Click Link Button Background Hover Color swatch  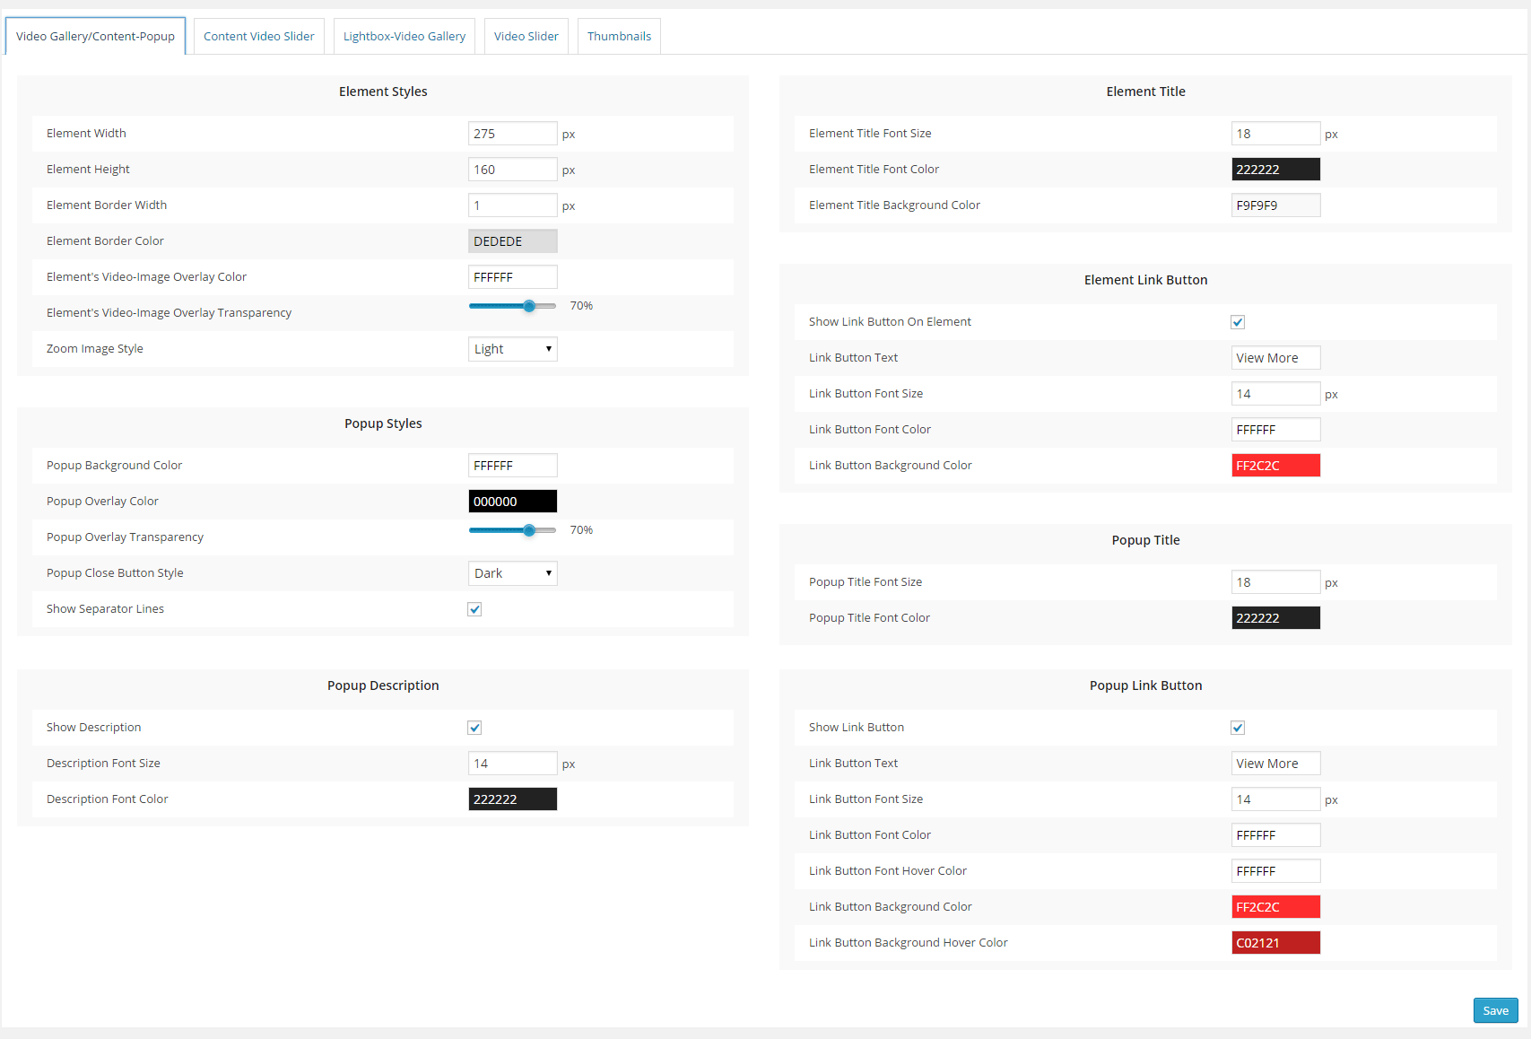coord(1274,943)
